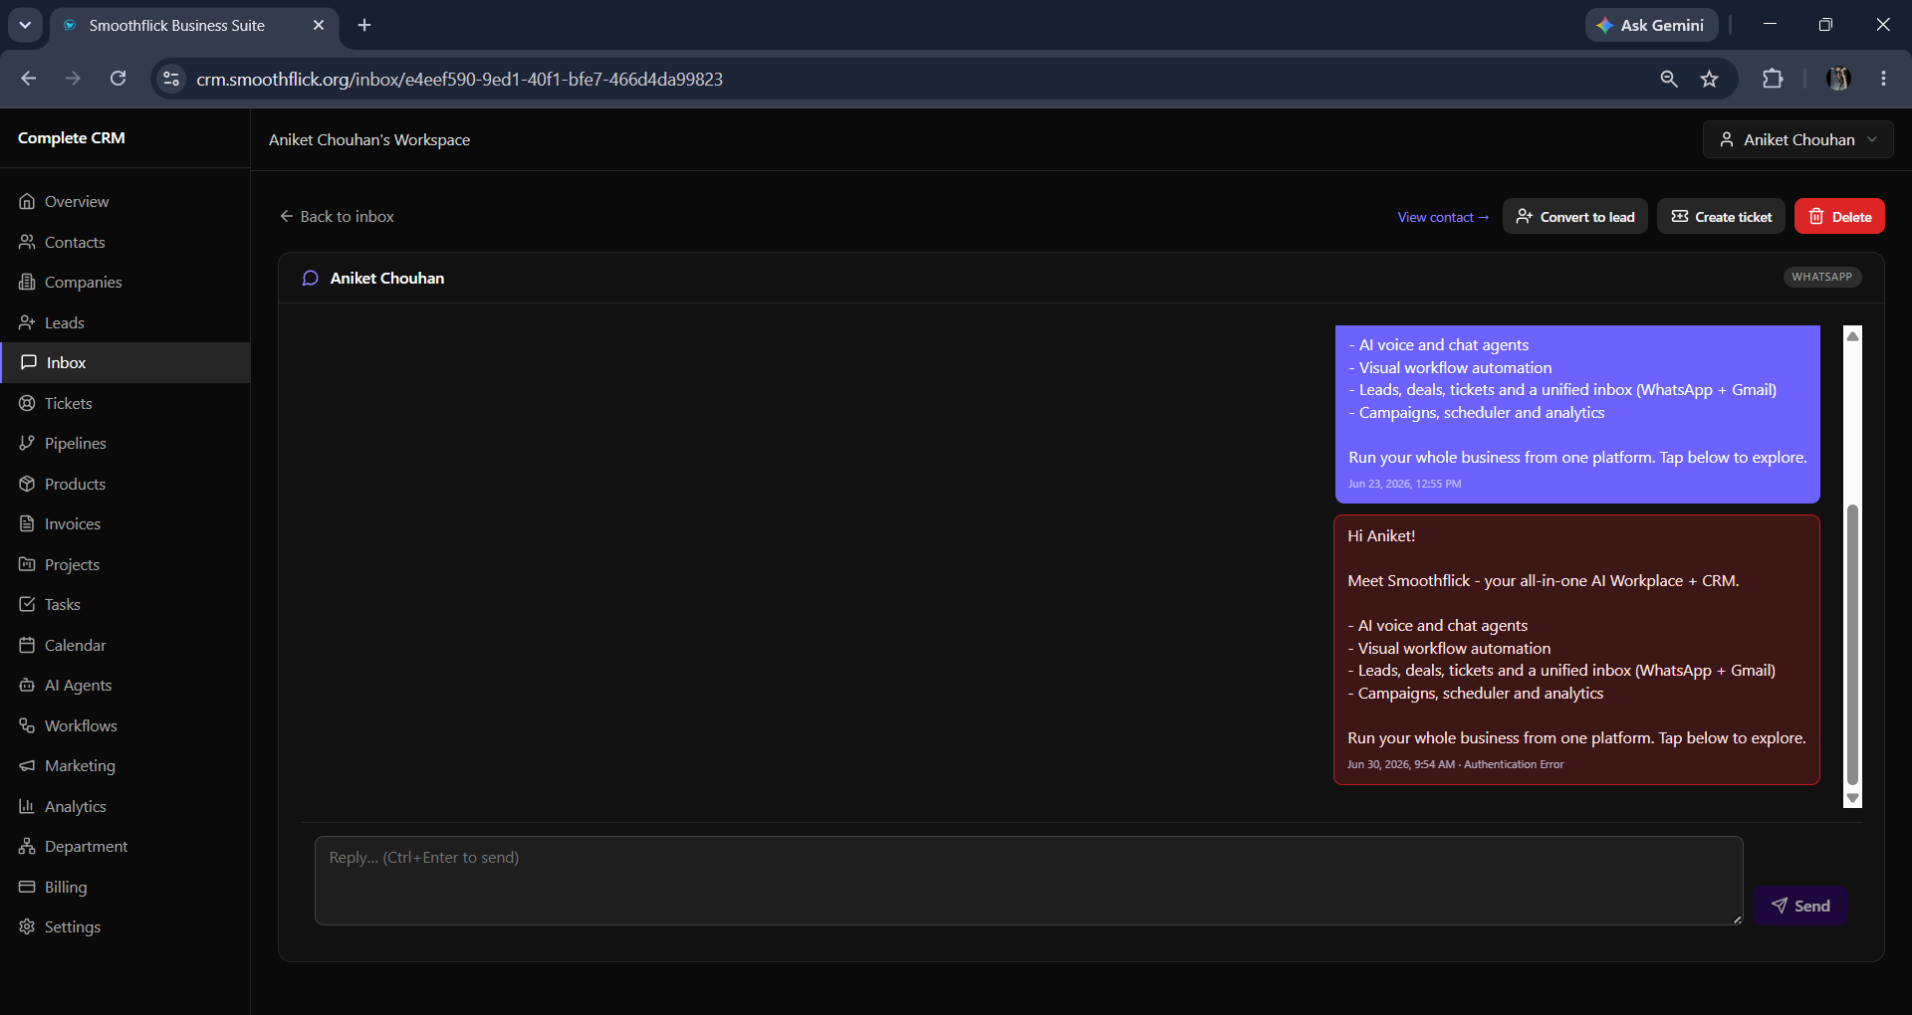Viewport: 1912px width, 1015px height.
Task: Click the "Jun 30, 2026, 9:54 AM" timestamp
Action: click(x=1400, y=764)
